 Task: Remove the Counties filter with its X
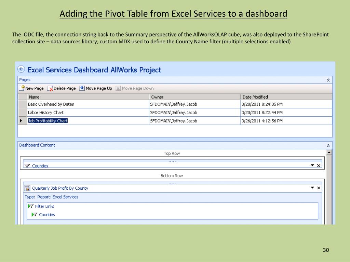pos(319,165)
